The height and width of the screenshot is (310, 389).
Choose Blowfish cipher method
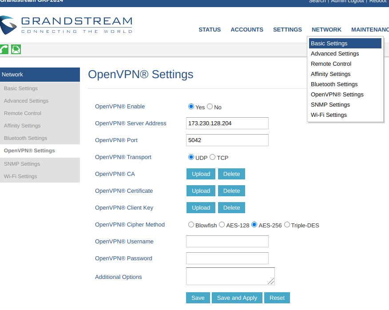[191, 225]
